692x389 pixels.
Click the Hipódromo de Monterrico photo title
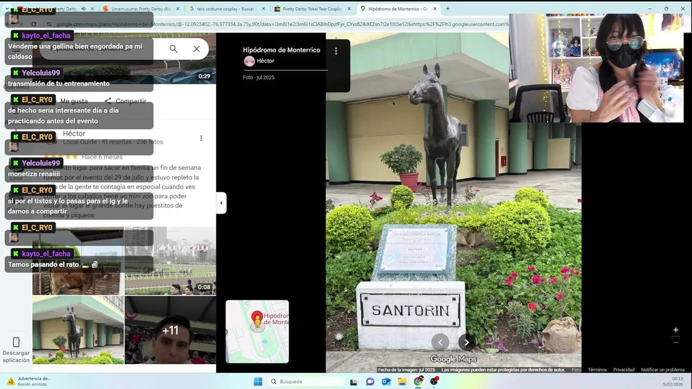[282, 50]
